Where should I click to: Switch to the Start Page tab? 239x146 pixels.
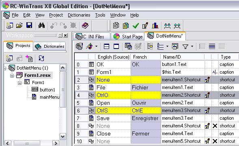coord(128,37)
